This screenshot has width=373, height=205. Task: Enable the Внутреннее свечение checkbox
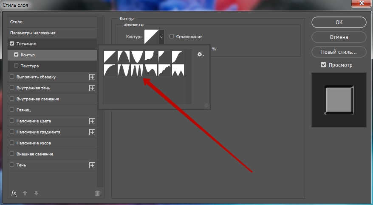coord(12,98)
